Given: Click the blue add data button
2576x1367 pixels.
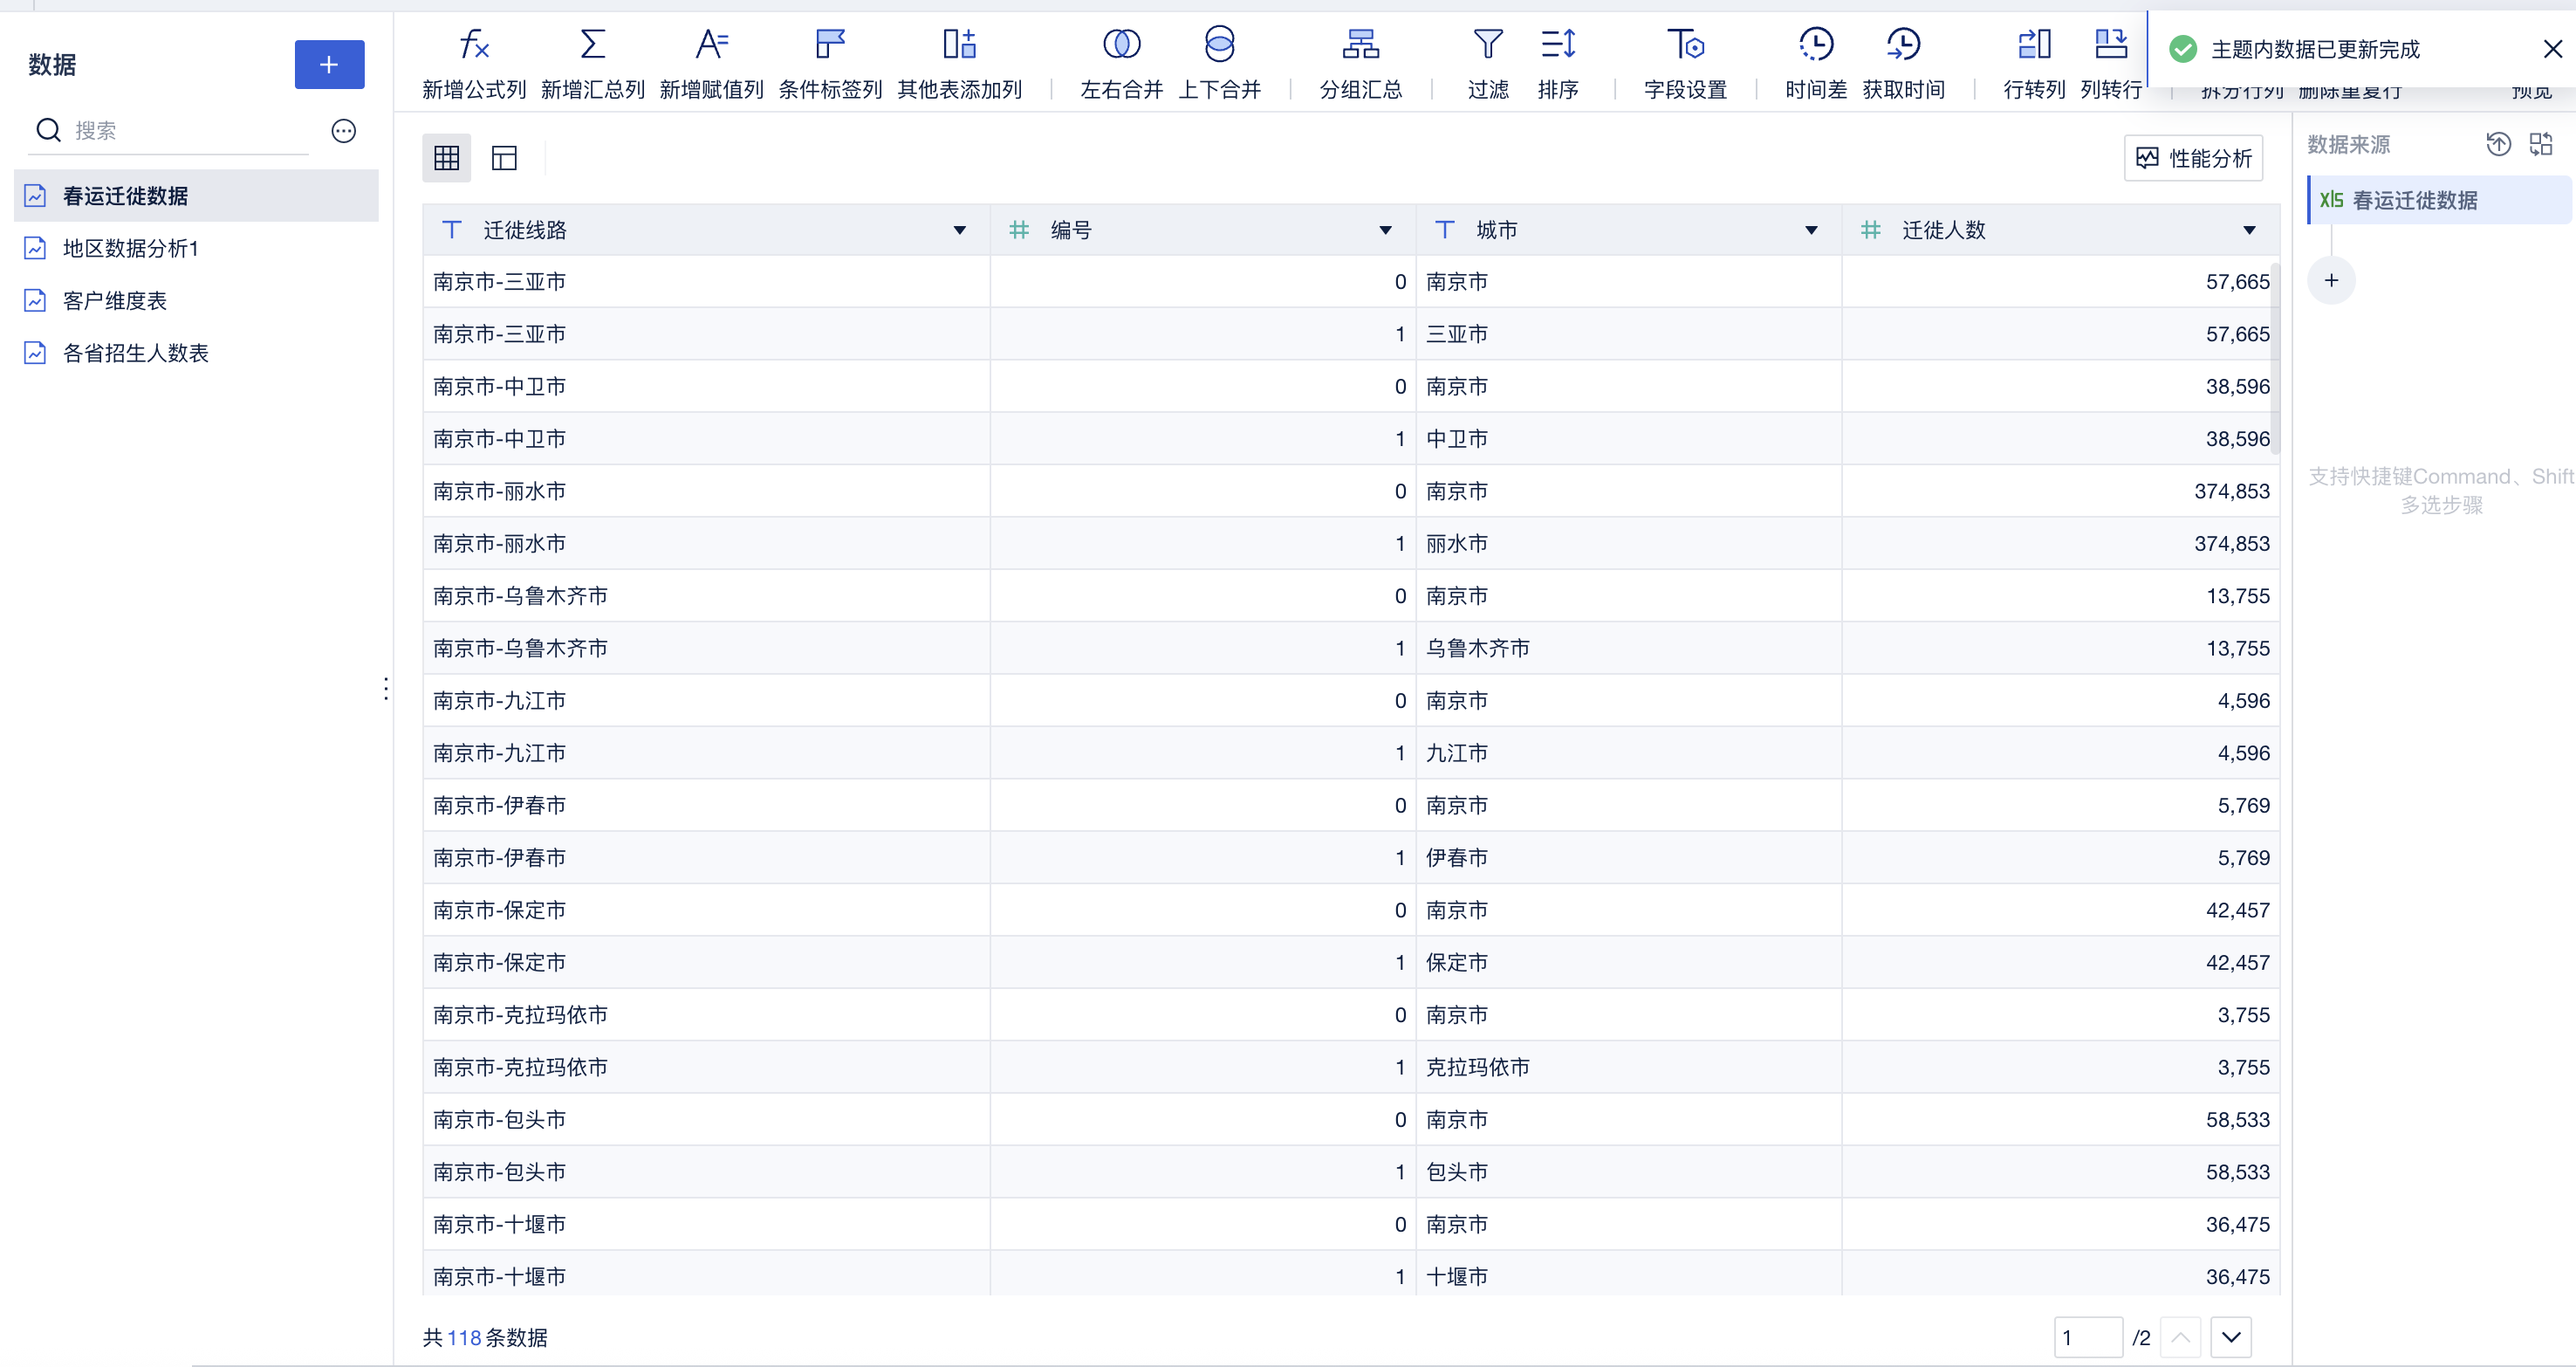Looking at the screenshot, I should (329, 65).
